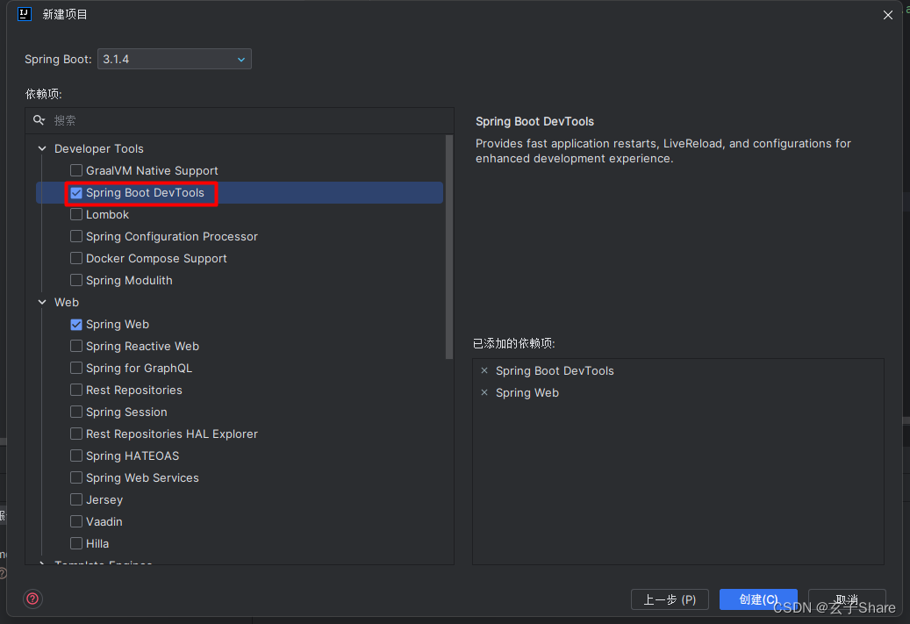The width and height of the screenshot is (910, 624).
Task: Click the Web group label
Action: (x=67, y=303)
